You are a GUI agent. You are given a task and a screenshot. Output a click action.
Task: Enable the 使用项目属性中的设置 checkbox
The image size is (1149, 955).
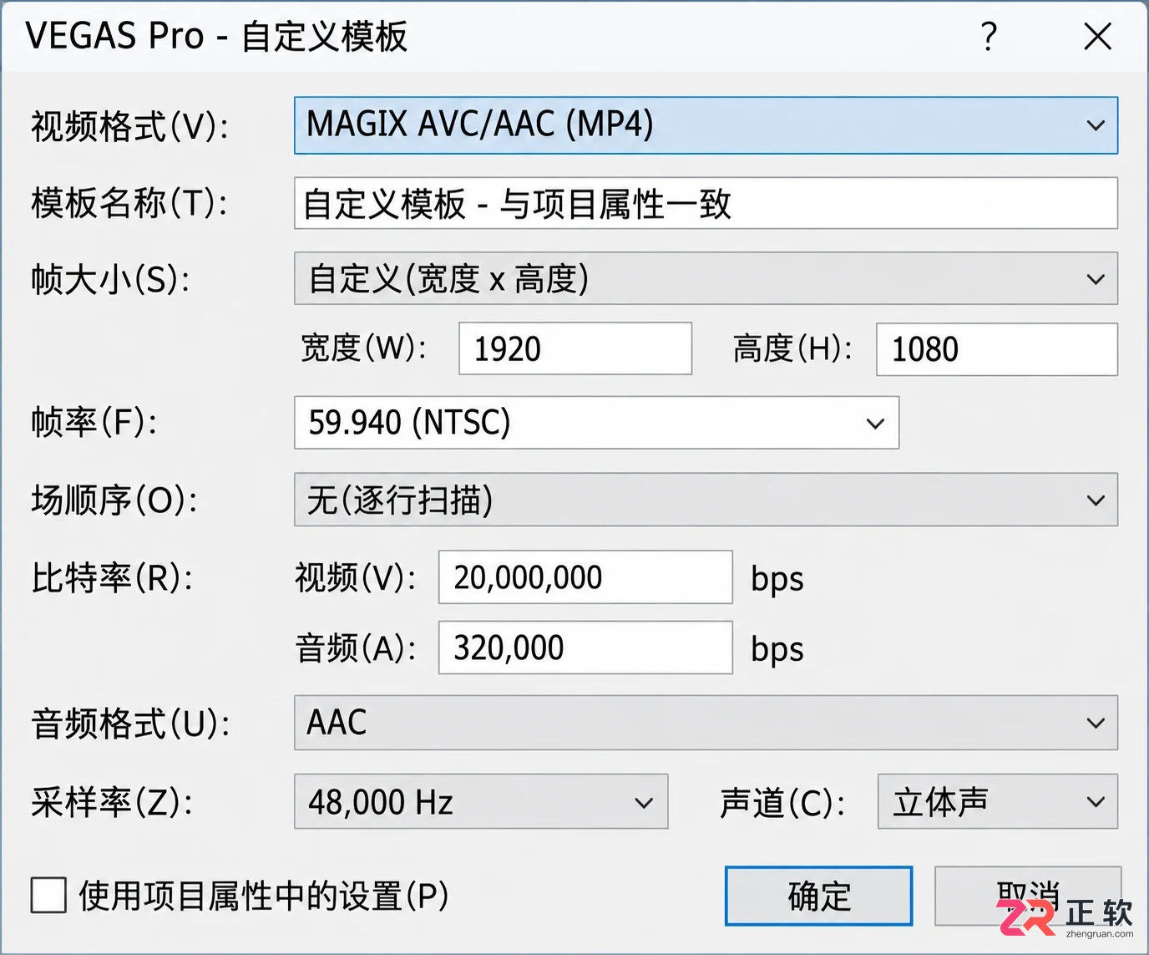click(x=48, y=896)
